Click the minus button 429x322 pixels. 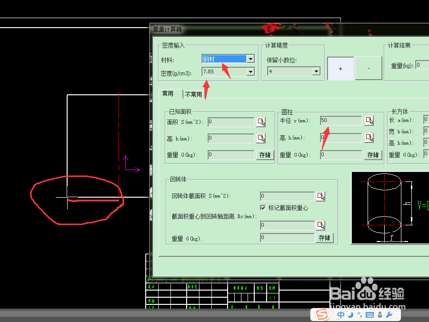(x=369, y=69)
